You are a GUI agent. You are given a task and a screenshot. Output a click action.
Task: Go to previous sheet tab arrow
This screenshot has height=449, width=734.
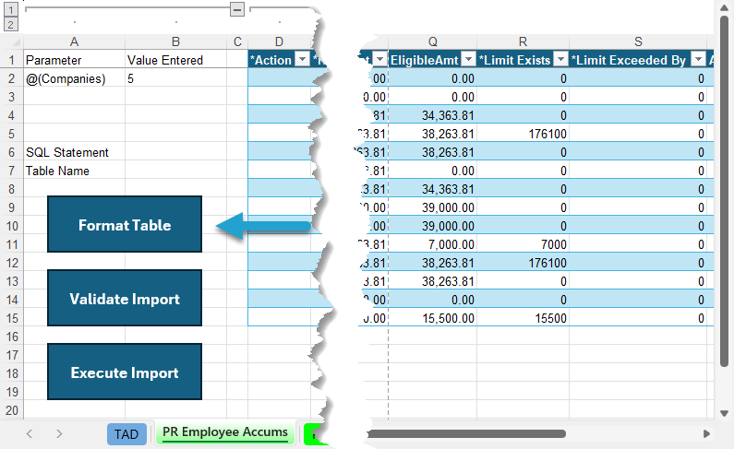[x=30, y=433]
